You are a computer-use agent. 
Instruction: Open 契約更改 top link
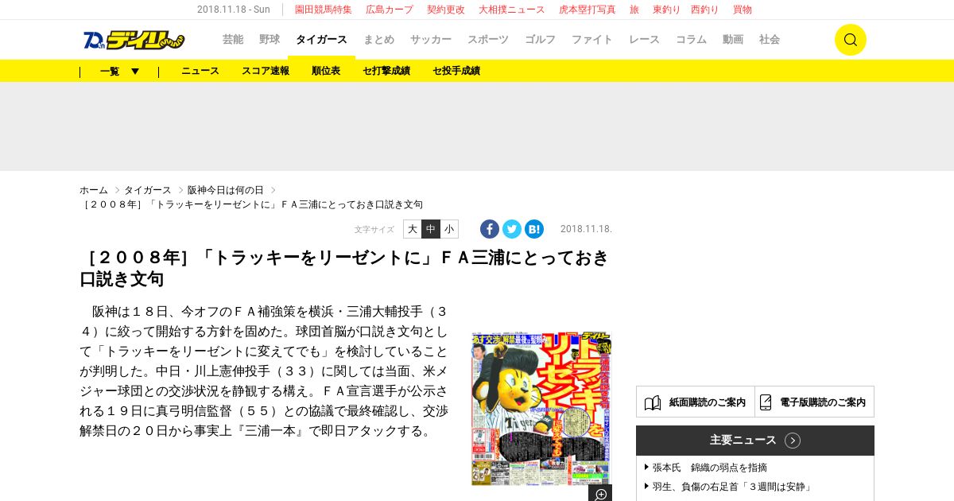click(x=446, y=10)
